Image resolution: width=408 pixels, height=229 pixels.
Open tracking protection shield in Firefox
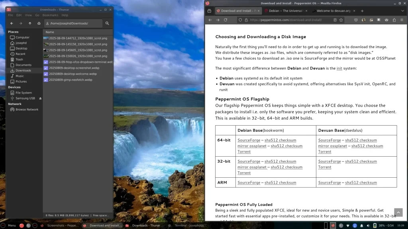tap(240, 20)
